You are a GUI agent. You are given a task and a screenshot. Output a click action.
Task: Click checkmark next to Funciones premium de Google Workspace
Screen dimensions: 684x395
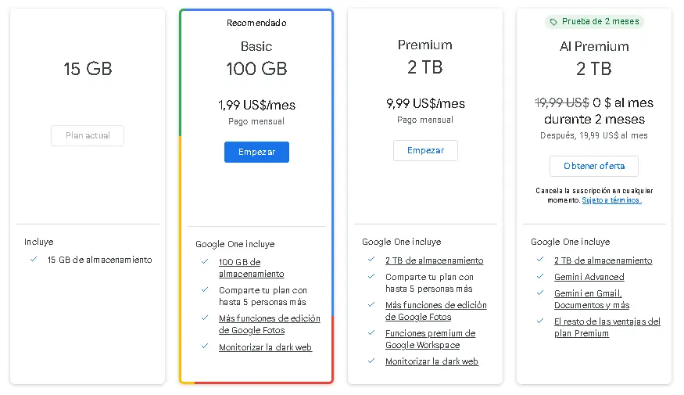371,333
